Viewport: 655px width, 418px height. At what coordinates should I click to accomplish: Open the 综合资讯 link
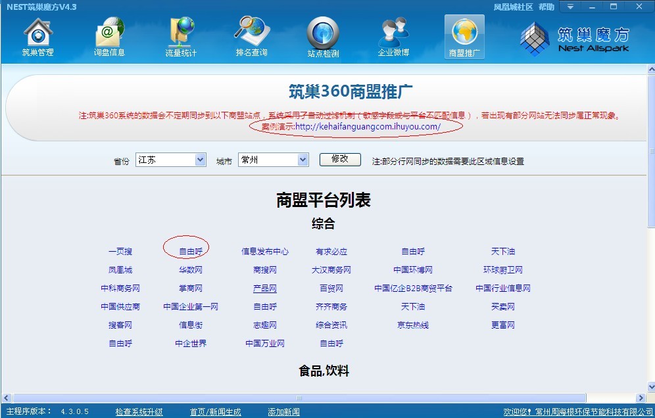tap(331, 325)
